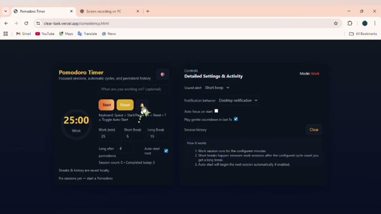Start the Pomodoro timer
Screen dimensions: 381x214
tap(107, 105)
